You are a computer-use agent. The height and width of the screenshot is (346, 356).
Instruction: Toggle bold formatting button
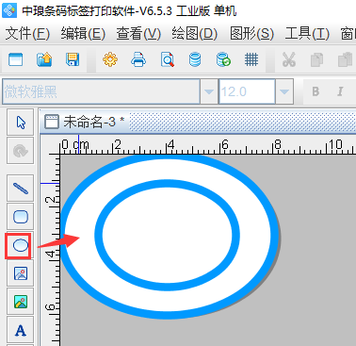pos(316,91)
